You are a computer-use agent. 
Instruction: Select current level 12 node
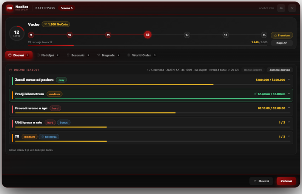148,35
